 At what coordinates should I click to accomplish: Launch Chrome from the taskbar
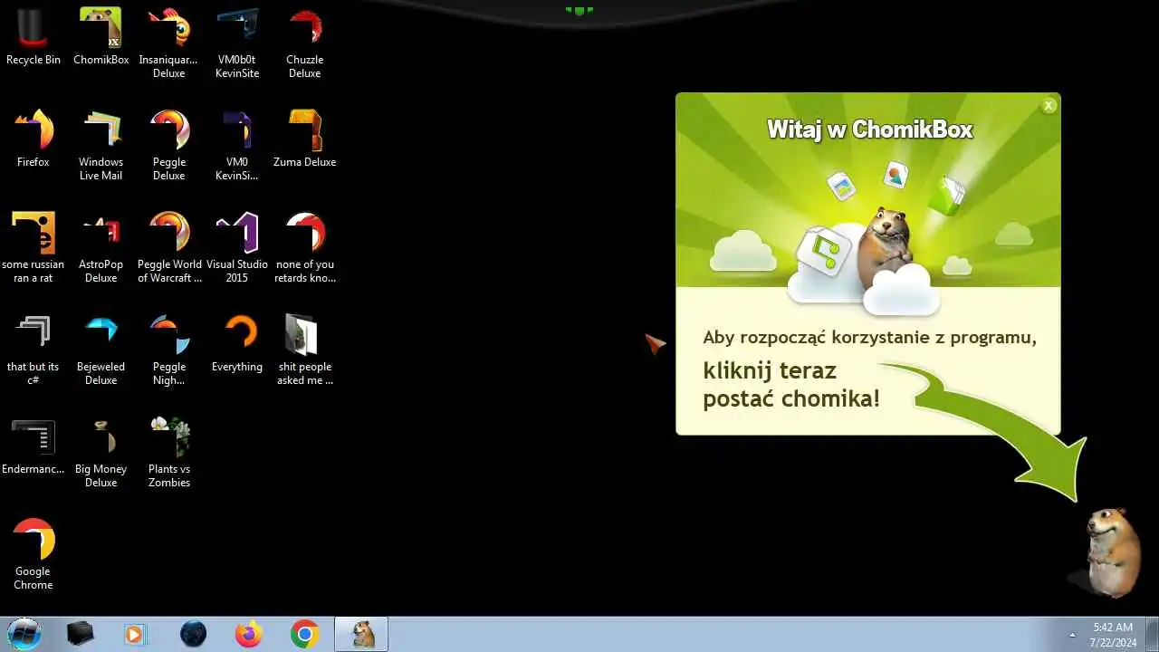pos(304,634)
